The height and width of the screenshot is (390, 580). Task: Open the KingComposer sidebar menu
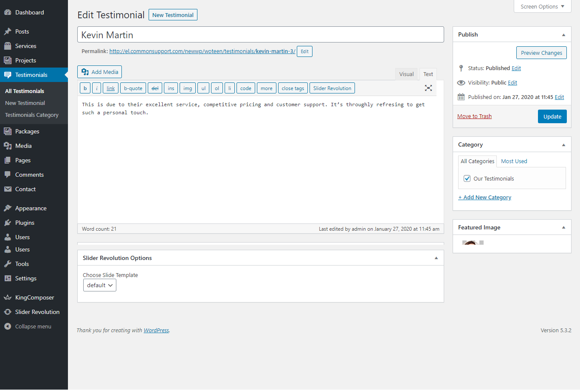[34, 297]
